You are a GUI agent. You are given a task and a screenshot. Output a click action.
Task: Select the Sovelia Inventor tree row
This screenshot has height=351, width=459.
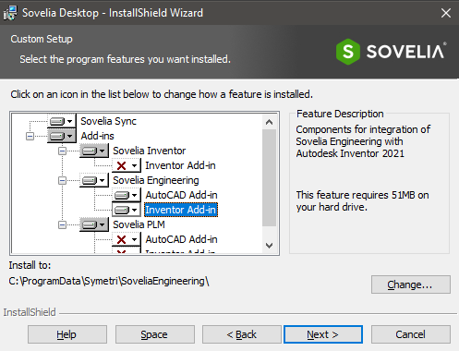pos(150,151)
